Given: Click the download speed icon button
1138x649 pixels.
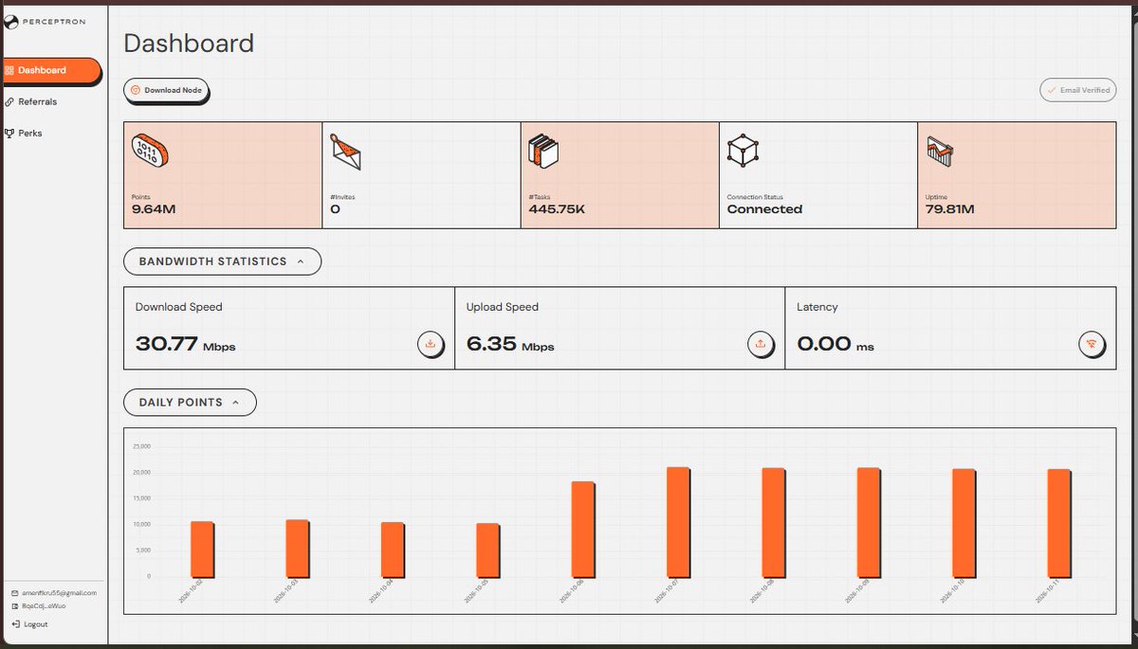Looking at the screenshot, I should [431, 344].
